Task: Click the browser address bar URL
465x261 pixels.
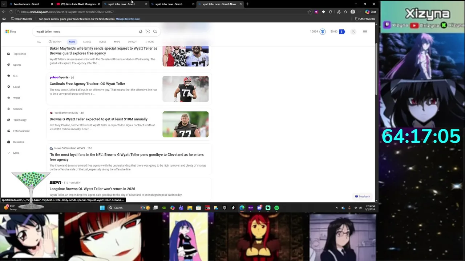Action: (68, 12)
